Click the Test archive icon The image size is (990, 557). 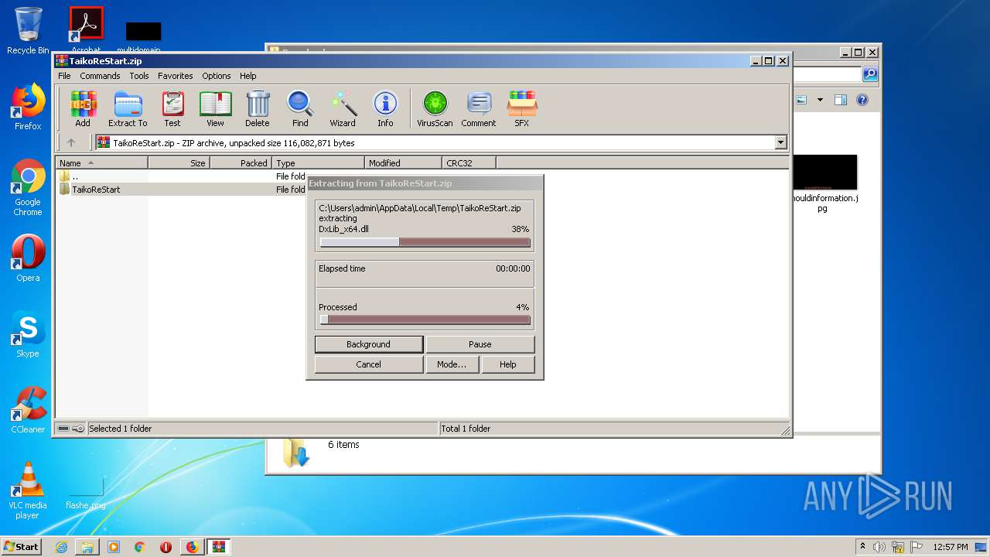click(x=172, y=108)
